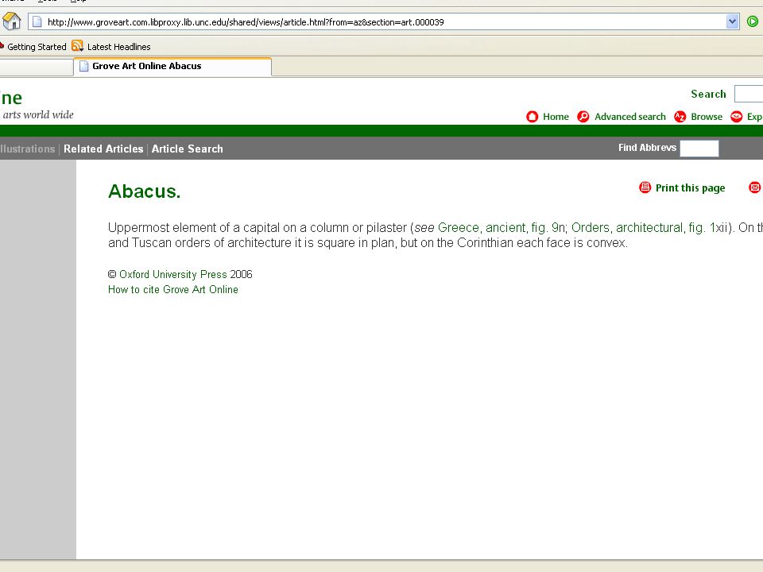Image resolution: width=763 pixels, height=572 pixels.
Task: Select the Grove Art Online Abacus tab
Action: tap(172, 66)
